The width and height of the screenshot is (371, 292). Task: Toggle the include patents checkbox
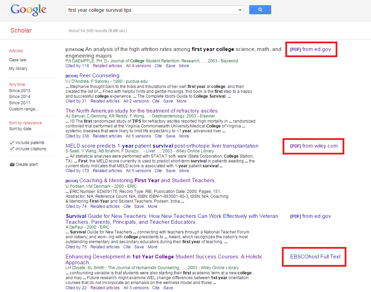(x=11, y=143)
